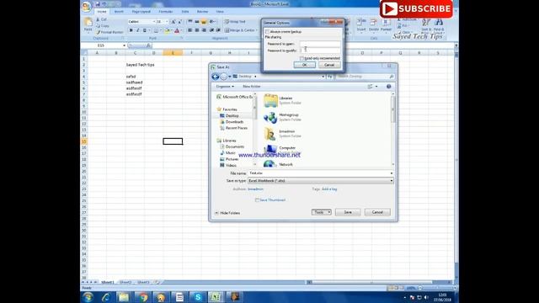This screenshot has width=539, height=303.
Task: Click the Sort & Filter icon
Action: tap(426, 23)
